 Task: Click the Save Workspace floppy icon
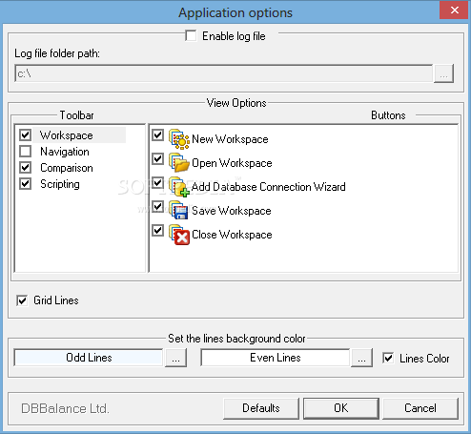(x=179, y=211)
